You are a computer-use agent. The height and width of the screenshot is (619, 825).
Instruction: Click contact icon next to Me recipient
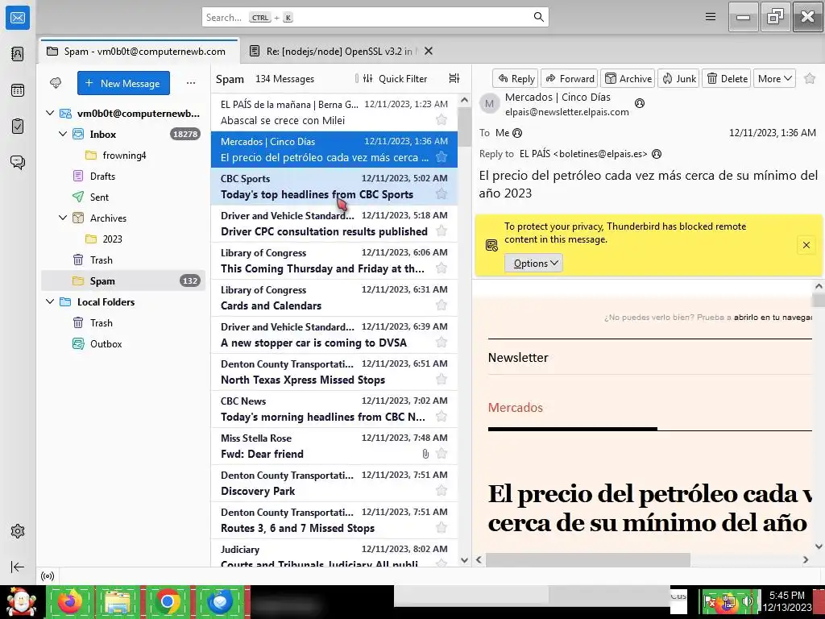pos(517,133)
